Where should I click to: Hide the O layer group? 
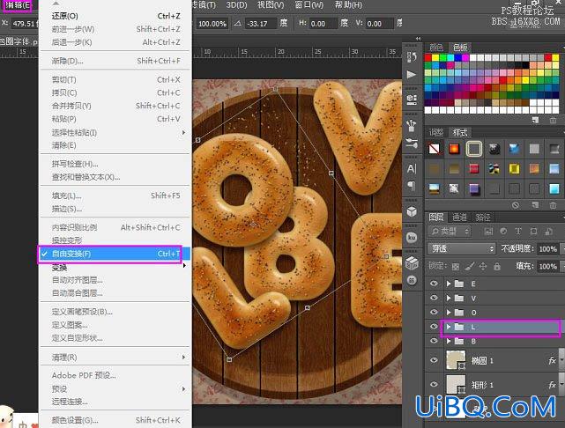click(434, 312)
